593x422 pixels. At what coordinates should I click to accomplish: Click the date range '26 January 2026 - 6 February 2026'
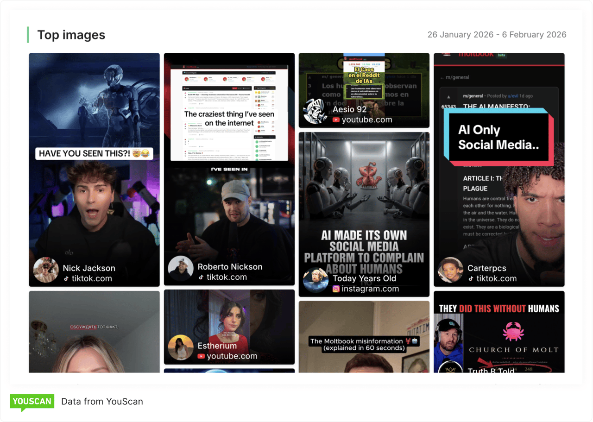click(x=496, y=34)
